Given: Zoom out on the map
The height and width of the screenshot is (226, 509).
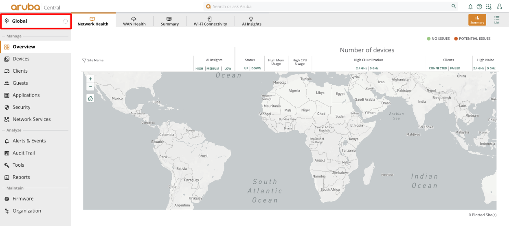Looking at the screenshot, I should tap(90, 87).
